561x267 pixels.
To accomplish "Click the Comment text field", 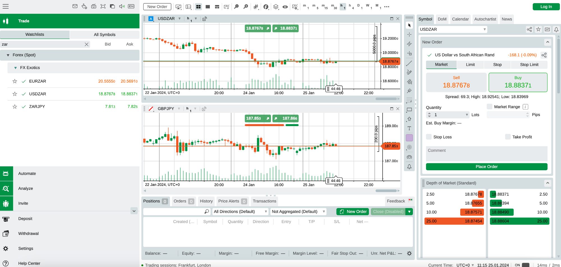I will (x=486, y=153).
